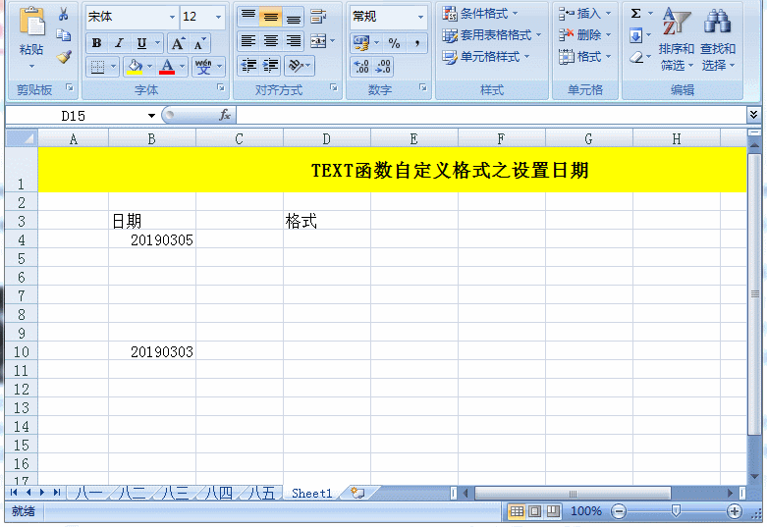Switch to Page Layout view

coord(534,511)
